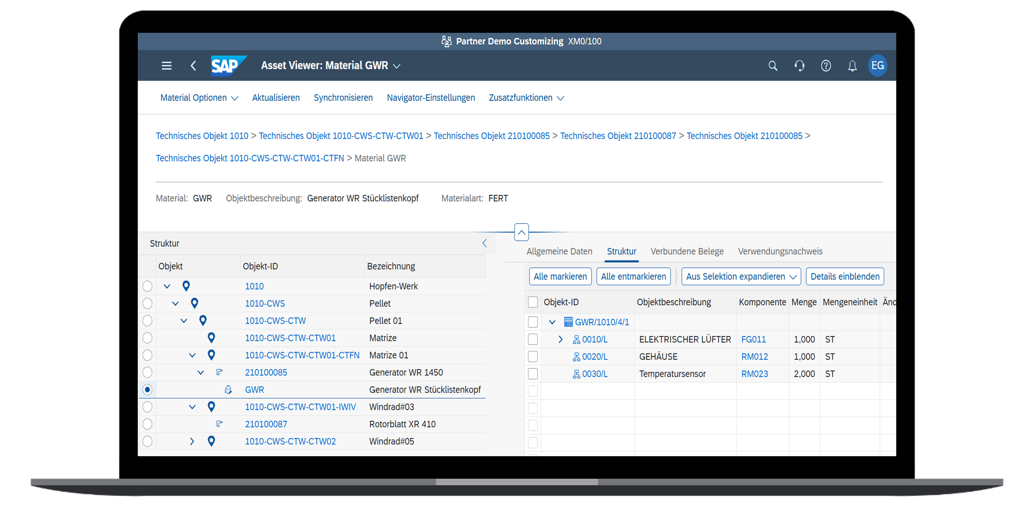Screen dimensions: 1034x508
Task: Open the search magnifier icon
Action: 773,66
